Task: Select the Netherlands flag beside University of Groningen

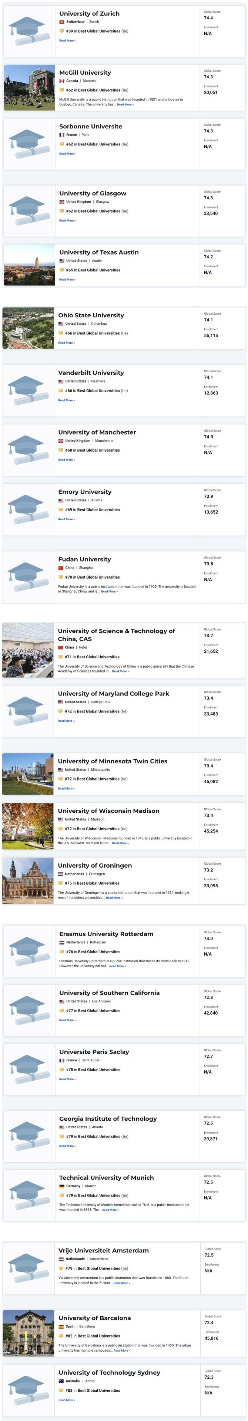Action: pyautogui.click(x=60, y=874)
